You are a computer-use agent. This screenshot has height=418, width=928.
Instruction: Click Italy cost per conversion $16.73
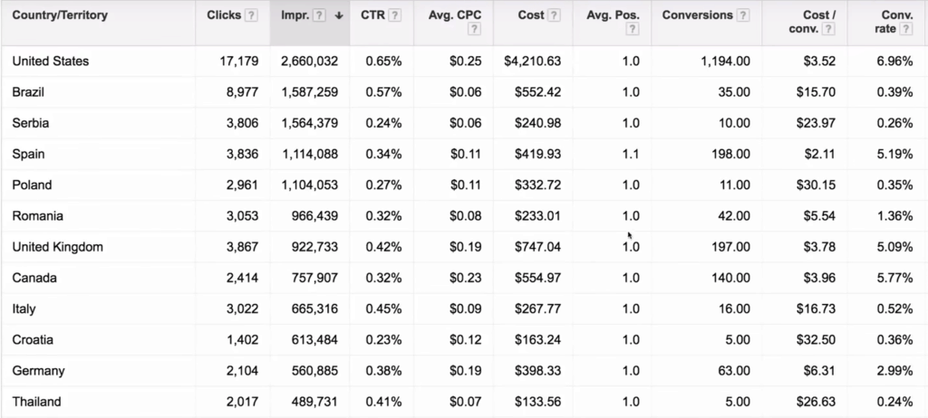tap(817, 309)
